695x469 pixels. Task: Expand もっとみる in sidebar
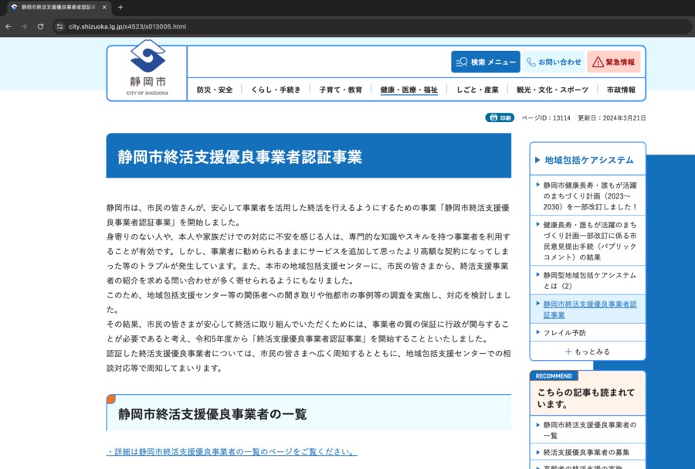[587, 352]
